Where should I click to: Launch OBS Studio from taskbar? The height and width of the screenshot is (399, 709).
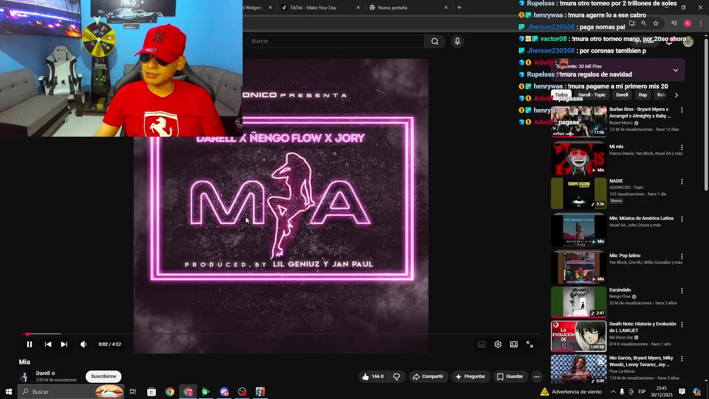[x=242, y=392]
